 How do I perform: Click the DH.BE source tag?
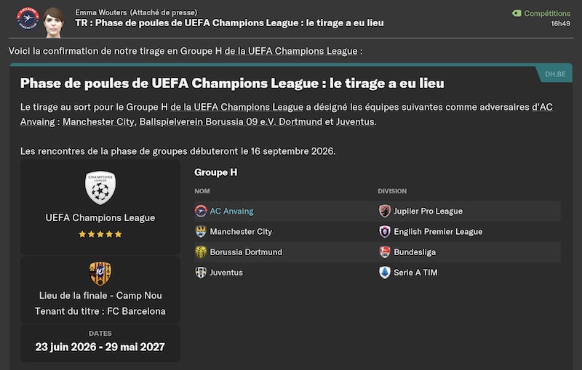(x=555, y=74)
